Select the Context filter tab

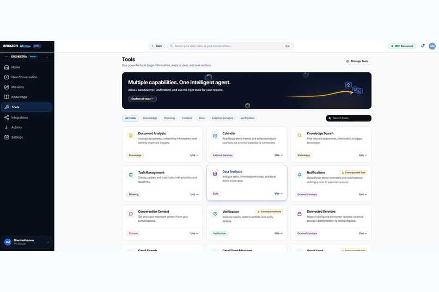[x=187, y=118]
